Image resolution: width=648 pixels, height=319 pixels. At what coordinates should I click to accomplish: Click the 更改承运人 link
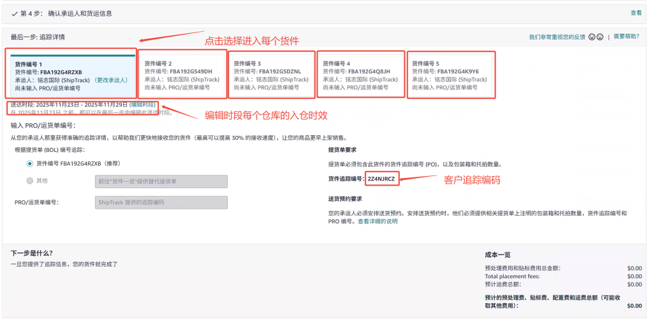(x=111, y=80)
